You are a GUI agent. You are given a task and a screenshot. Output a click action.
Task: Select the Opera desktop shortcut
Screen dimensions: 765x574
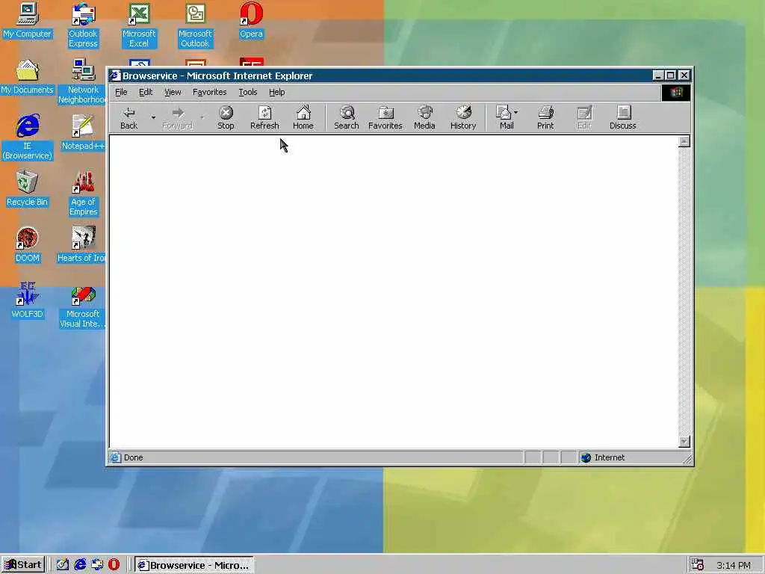251,20
